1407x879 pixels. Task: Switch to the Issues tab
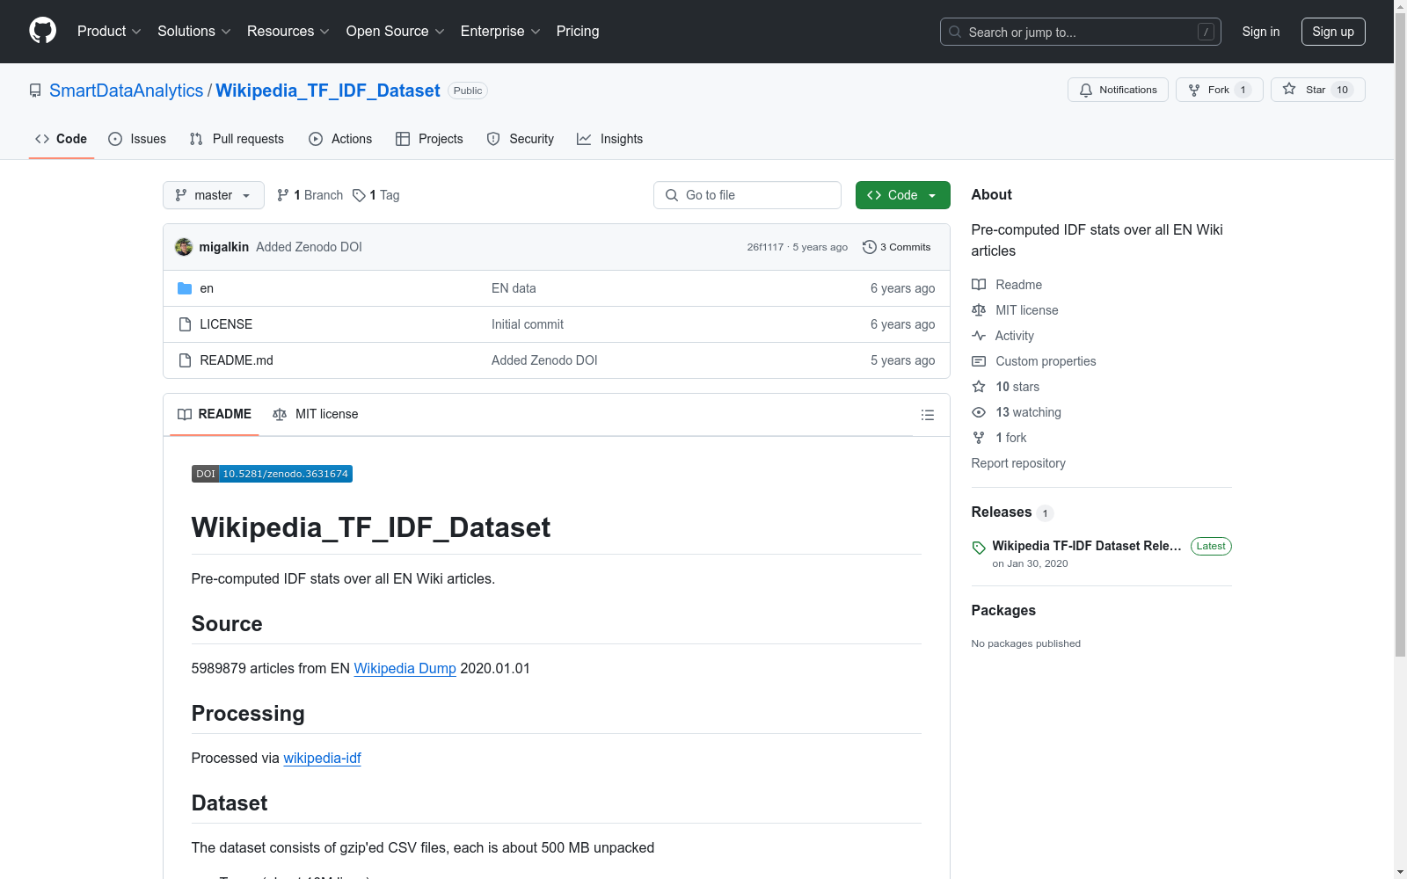coord(137,139)
